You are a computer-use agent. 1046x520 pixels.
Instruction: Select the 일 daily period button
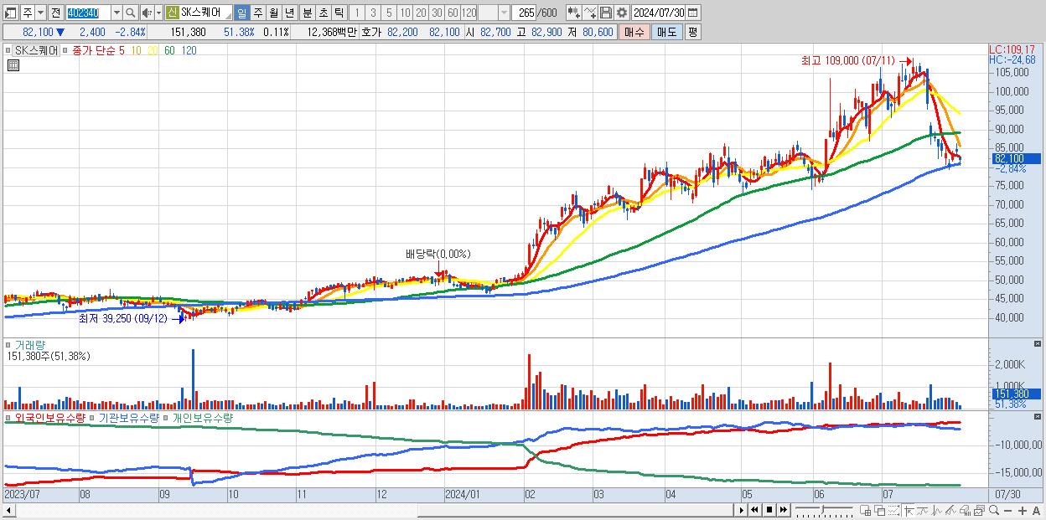[x=241, y=13]
